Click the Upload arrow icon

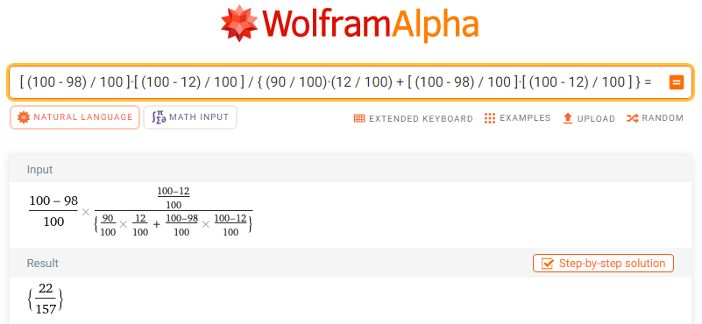coord(568,118)
